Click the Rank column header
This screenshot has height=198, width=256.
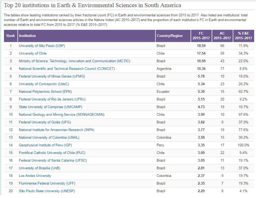[x=11, y=36]
